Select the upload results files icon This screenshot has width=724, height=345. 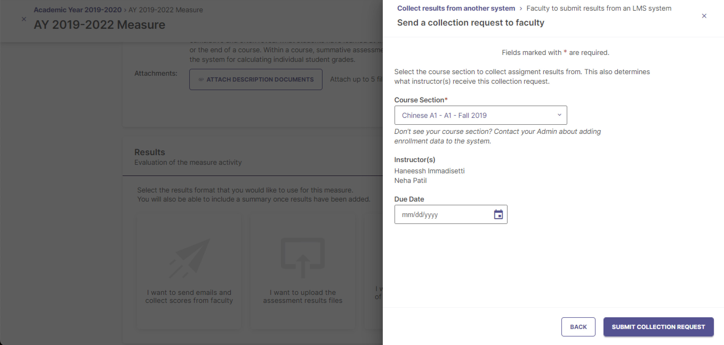303,258
